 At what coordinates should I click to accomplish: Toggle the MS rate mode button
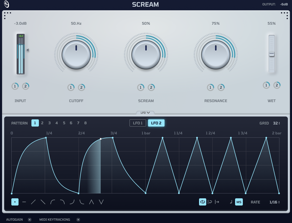pos(239,202)
